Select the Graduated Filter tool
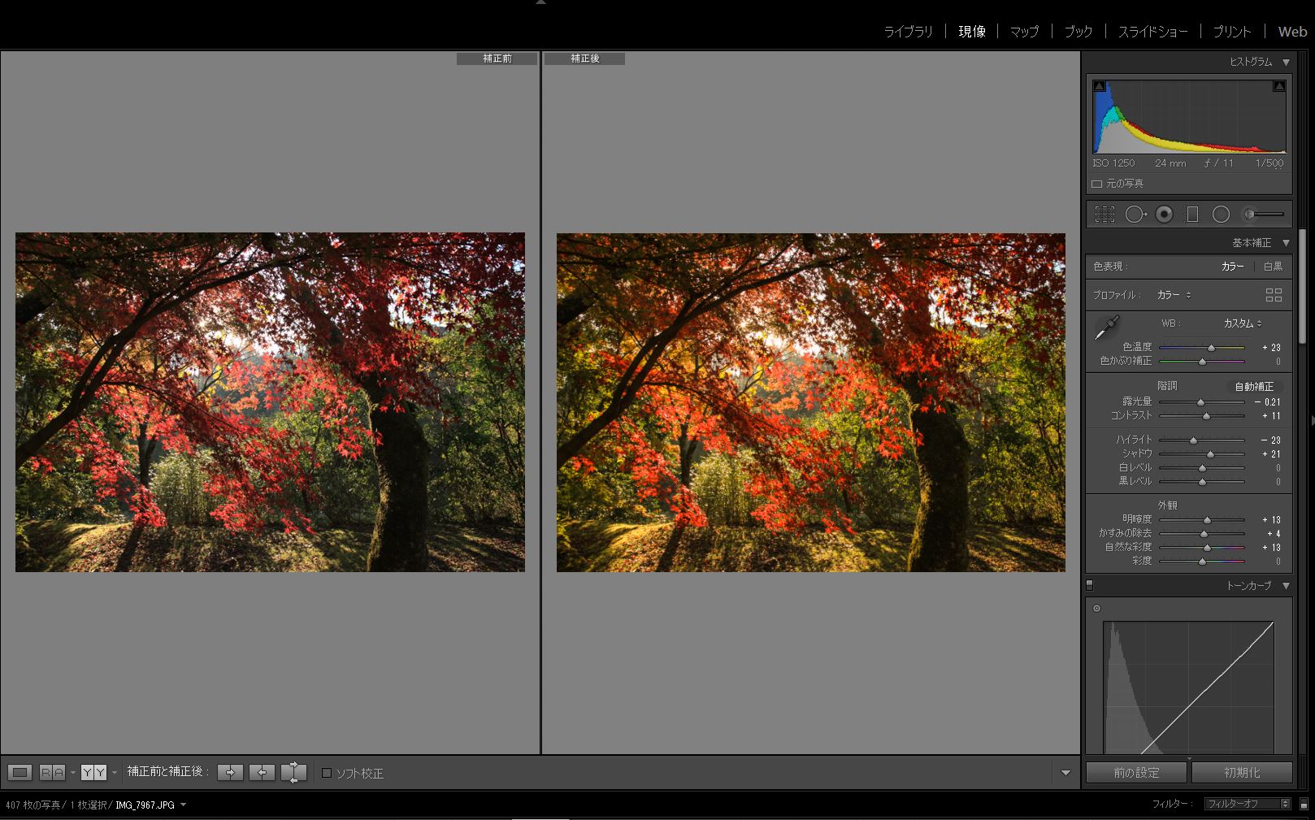Screen dimensions: 1315x820 coord(1192,215)
